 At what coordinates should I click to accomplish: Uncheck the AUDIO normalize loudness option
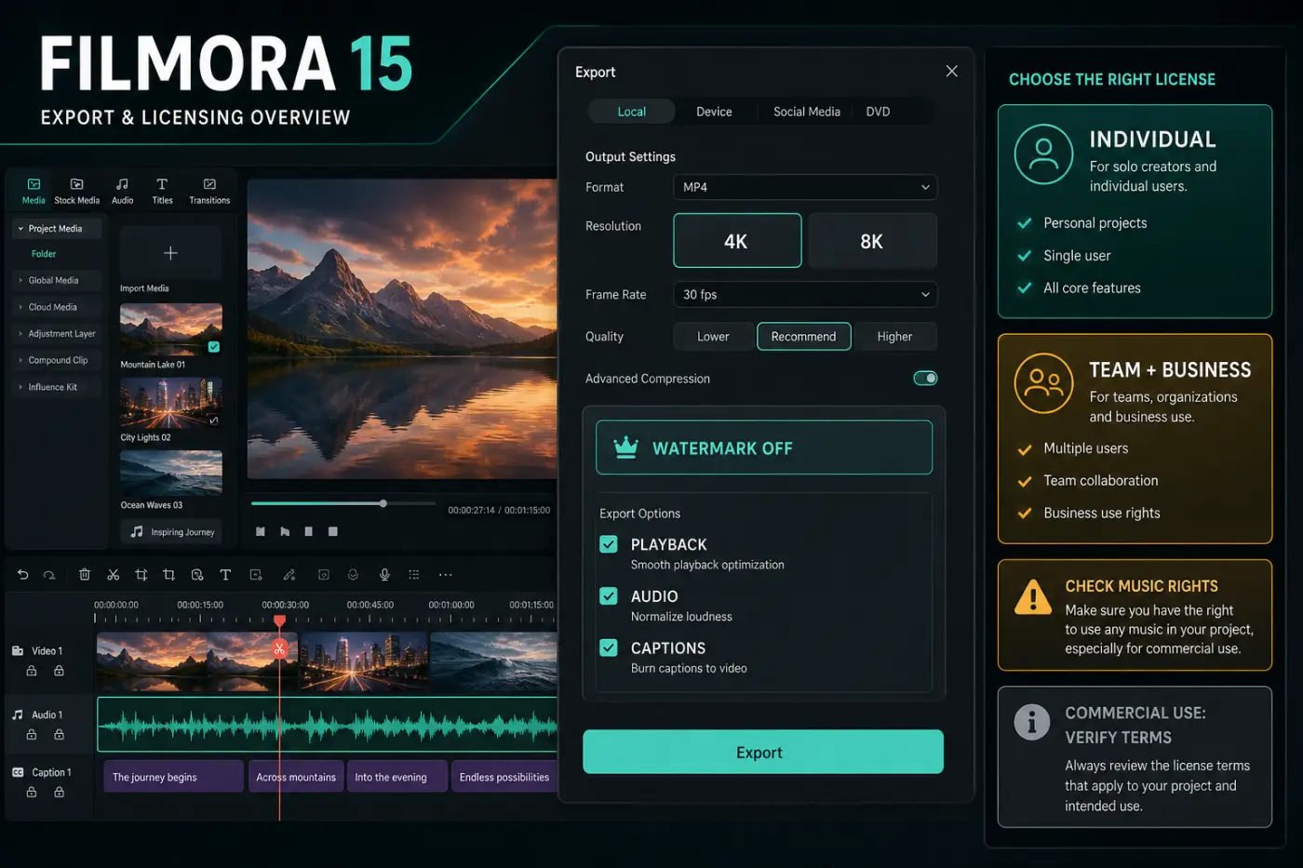pos(609,596)
